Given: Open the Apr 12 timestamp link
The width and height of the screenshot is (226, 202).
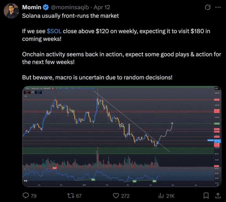Looking at the screenshot, I should (102, 7).
